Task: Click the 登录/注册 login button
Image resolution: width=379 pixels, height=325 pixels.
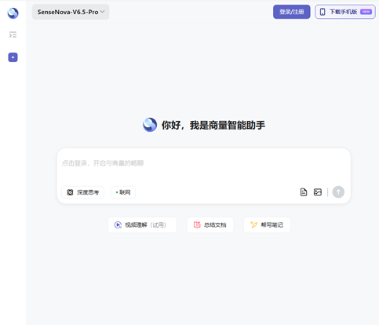Action: tap(292, 12)
